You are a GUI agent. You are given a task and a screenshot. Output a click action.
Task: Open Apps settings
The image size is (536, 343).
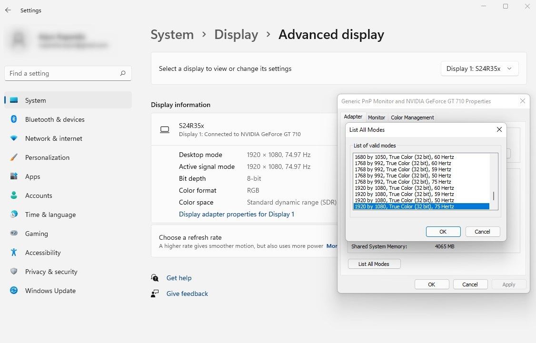tap(68, 176)
